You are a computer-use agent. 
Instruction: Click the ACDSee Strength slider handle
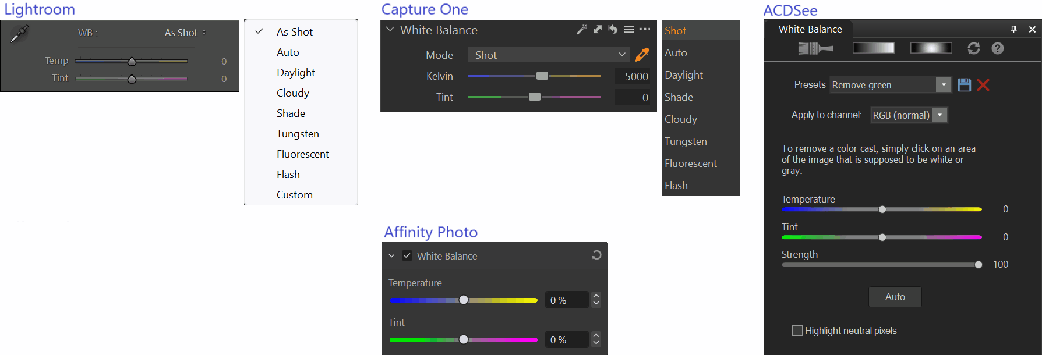(979, 265)
